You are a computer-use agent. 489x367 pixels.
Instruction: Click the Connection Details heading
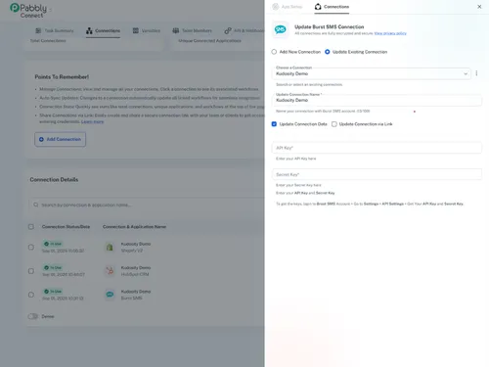click(54, 180)
